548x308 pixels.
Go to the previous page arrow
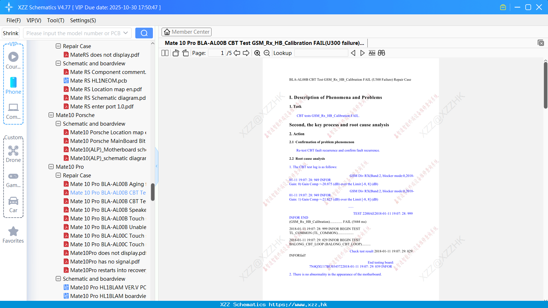(237, 53)
